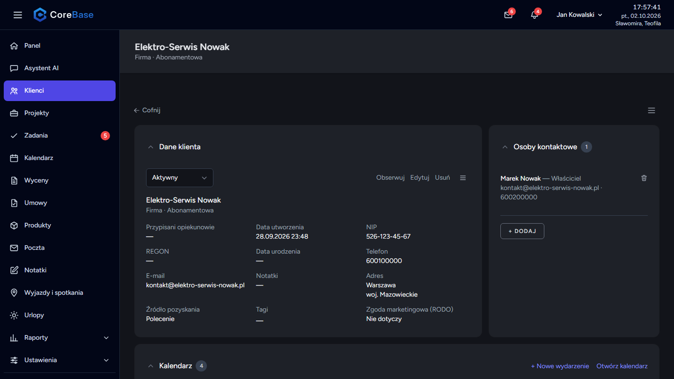Open Umowy in sidebar
Image resolution: width=674 pixels, height=379 pixels.
(59, 203)
